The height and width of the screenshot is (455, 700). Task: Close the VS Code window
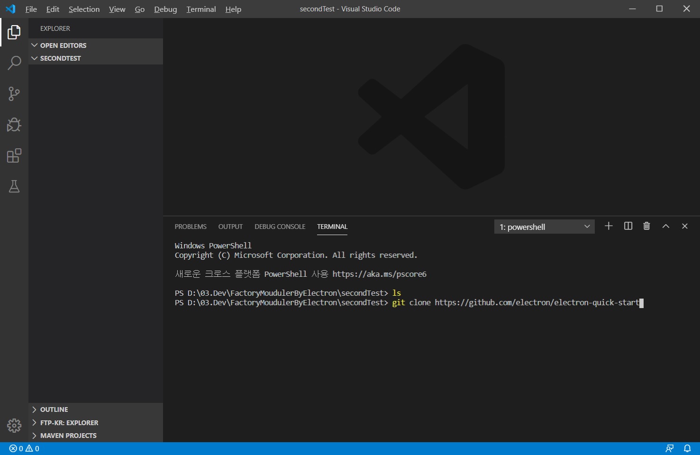click(686, 9)
